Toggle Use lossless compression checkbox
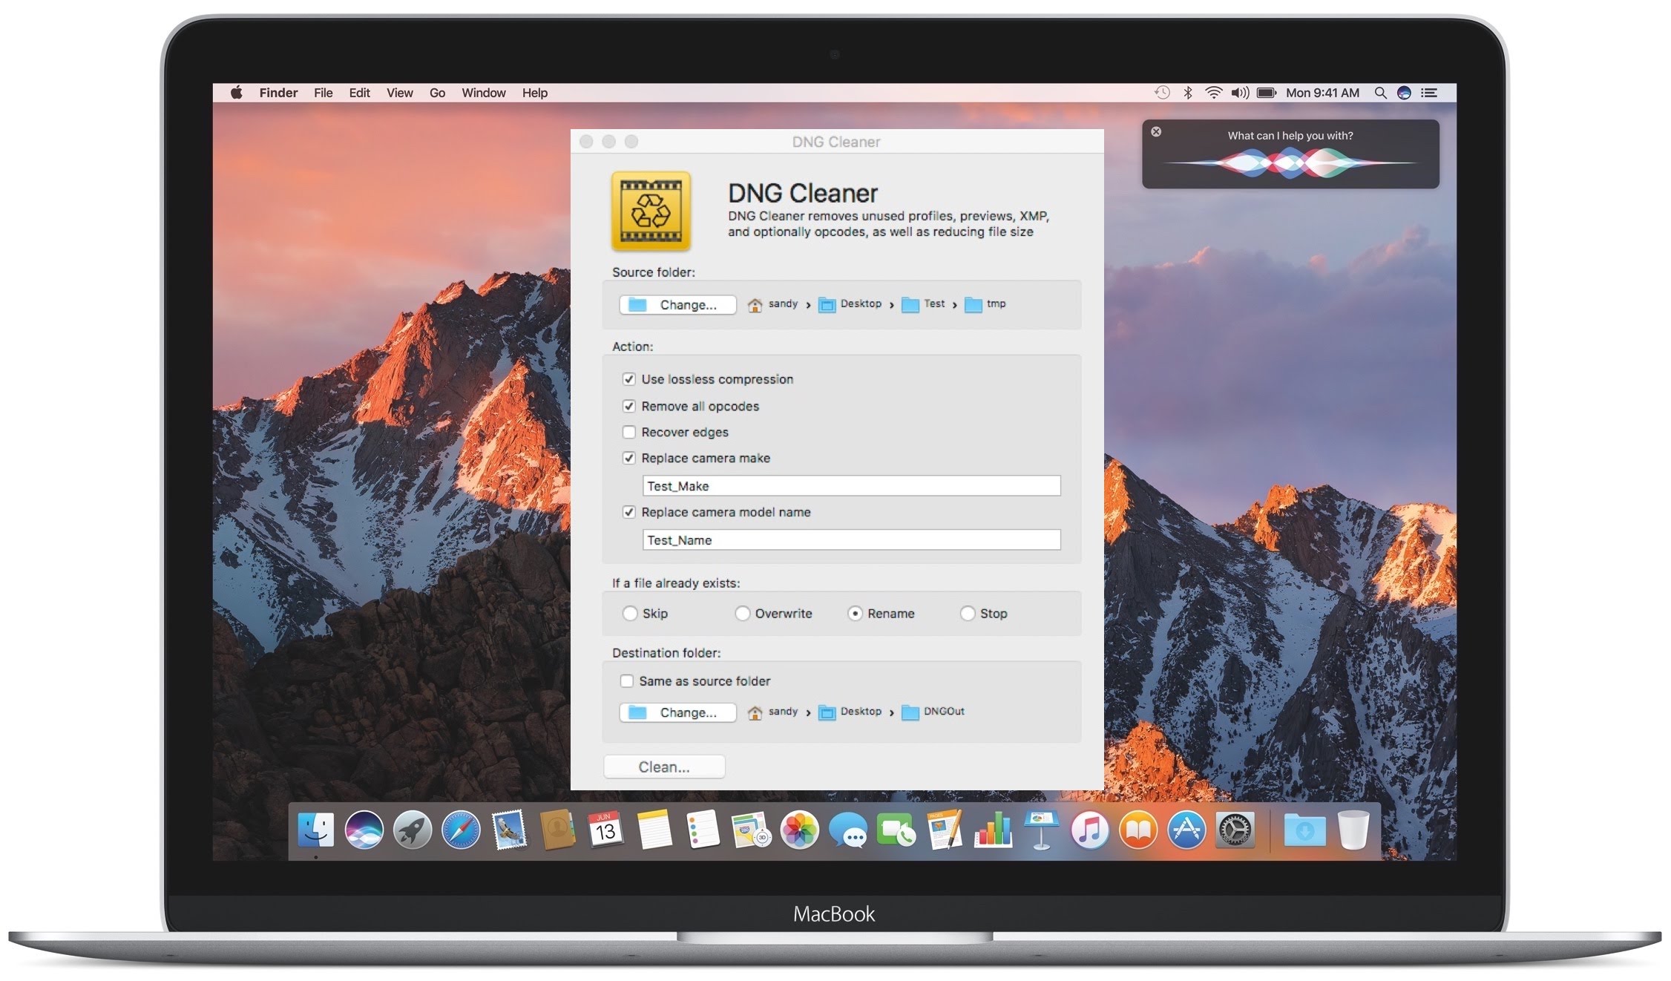 pos(629,379)
